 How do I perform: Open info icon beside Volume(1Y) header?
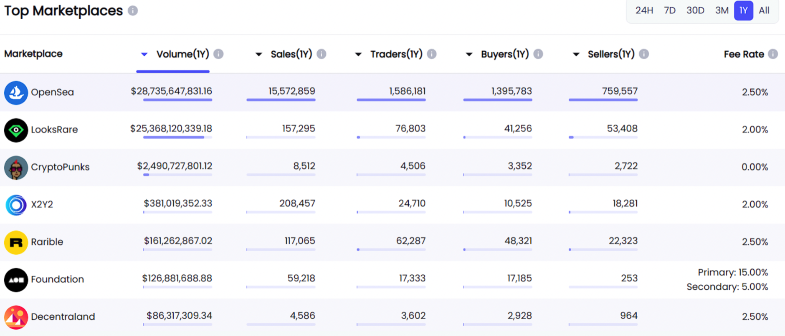218,54
